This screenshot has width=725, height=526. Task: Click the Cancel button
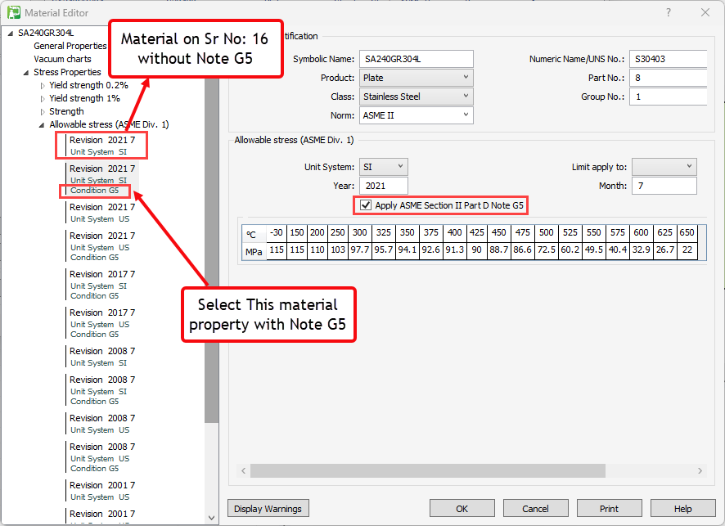tap(535, 509)
